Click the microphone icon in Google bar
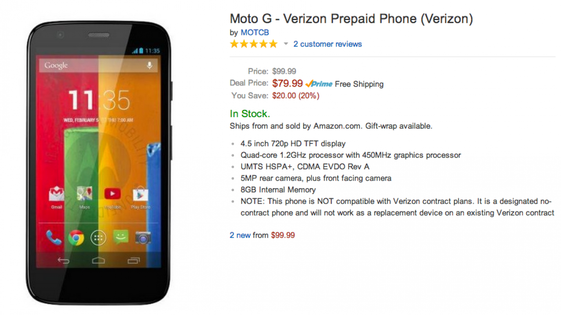This screenshot has height=315, width=561. pos(149,66)
